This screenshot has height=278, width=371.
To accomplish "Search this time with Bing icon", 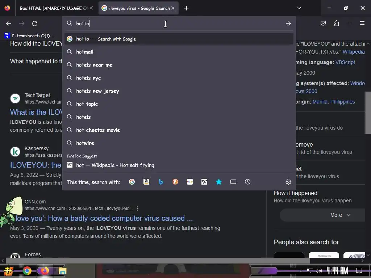I will pyautogui.click(x=161, y=182).
